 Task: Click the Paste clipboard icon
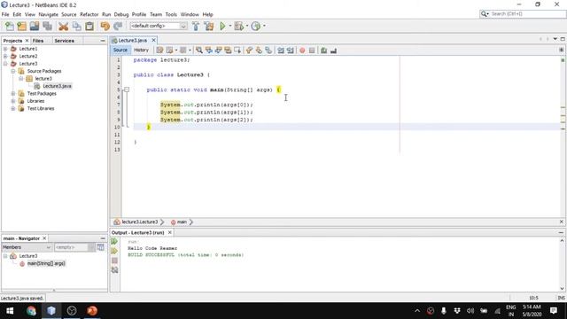pos(89,26)
